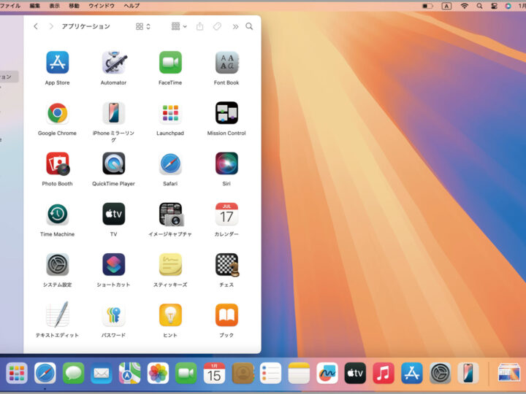Image resolution: width=526 pixels, height=394 pixels.
Task: Select the ブック app icon
Action: pyautogui.click(x=226, y=315)
